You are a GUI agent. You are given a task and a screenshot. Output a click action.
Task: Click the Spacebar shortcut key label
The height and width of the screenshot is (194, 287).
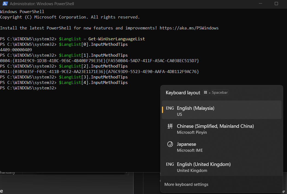(220, 92)
